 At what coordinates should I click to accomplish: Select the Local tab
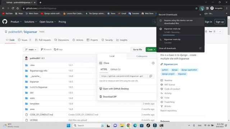pyautogui.click(x=112, y=56)
